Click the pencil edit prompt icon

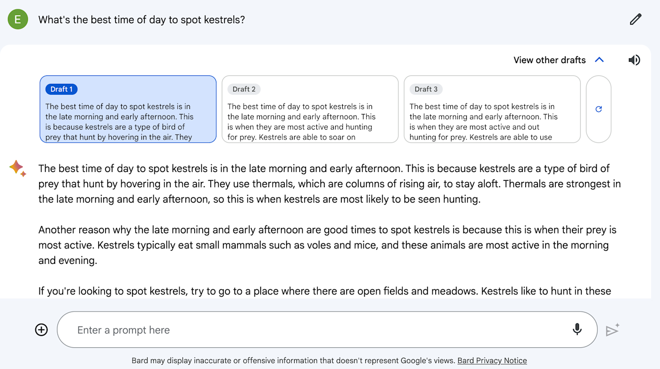(635, 19)
